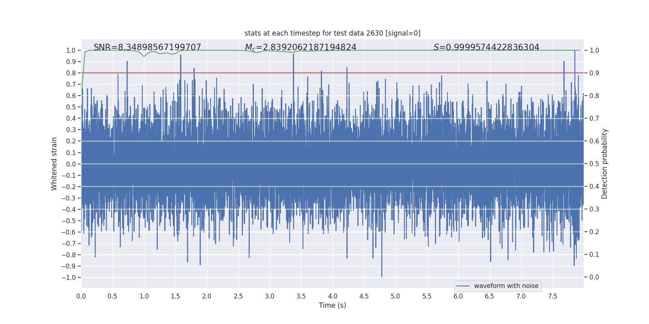Click the 'Time (s)' x-axis label
The width and height of the screenshot is (649, 324).
click(332, 305)
